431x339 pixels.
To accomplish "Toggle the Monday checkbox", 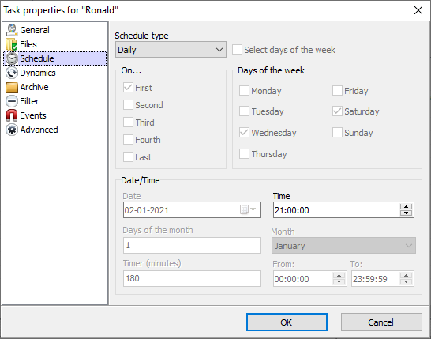I will click(244, 91).
